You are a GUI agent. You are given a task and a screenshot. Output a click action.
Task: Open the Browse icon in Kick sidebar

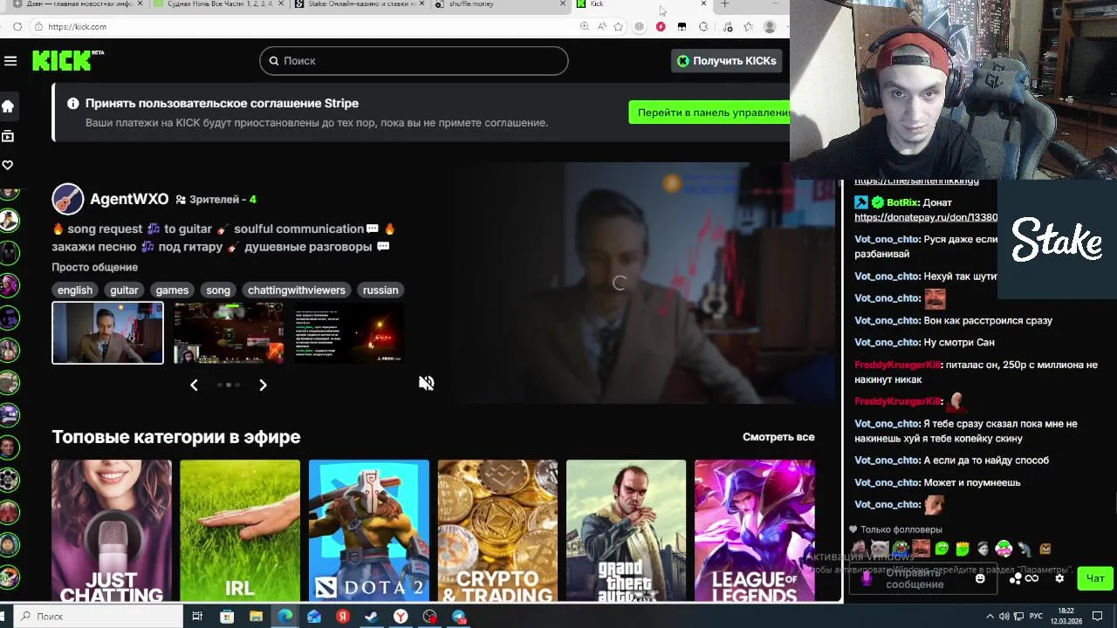click(8, 136)
